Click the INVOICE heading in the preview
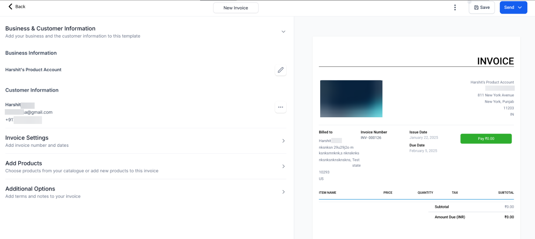This screenshot has width=535, height=239. [x=496, y=61]
